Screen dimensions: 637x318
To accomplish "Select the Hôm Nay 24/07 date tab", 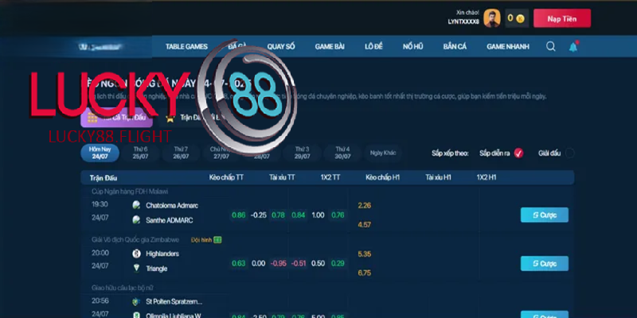I will pos(100,153).
